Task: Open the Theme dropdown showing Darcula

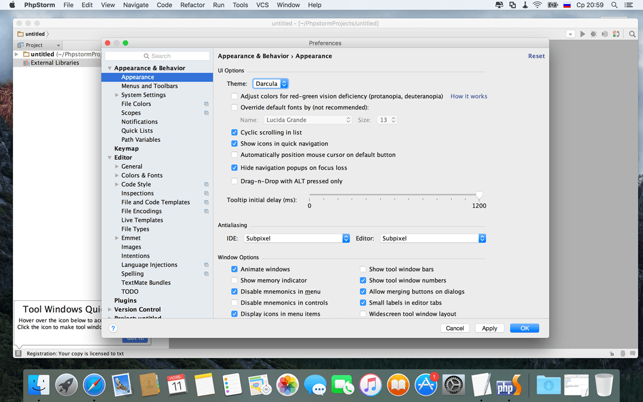Action: (270, 83)
